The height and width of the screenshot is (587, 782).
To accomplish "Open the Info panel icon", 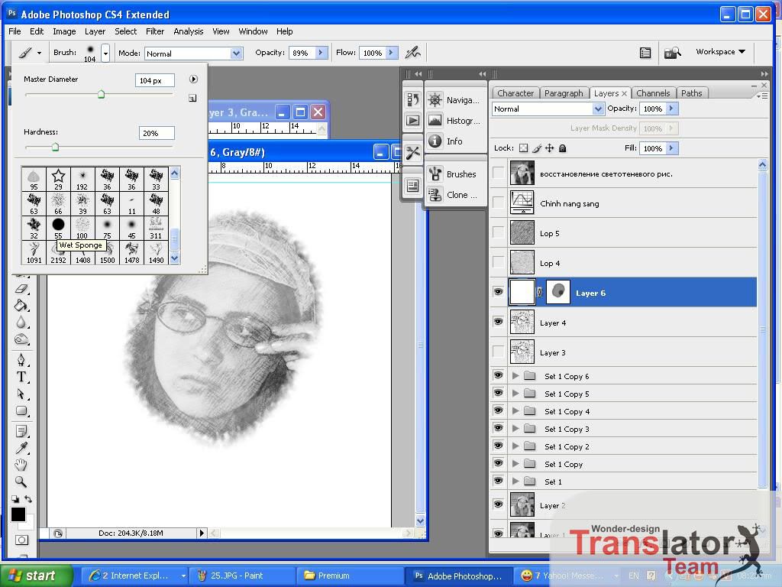I will pyautogui.click(x=435, y=141).
